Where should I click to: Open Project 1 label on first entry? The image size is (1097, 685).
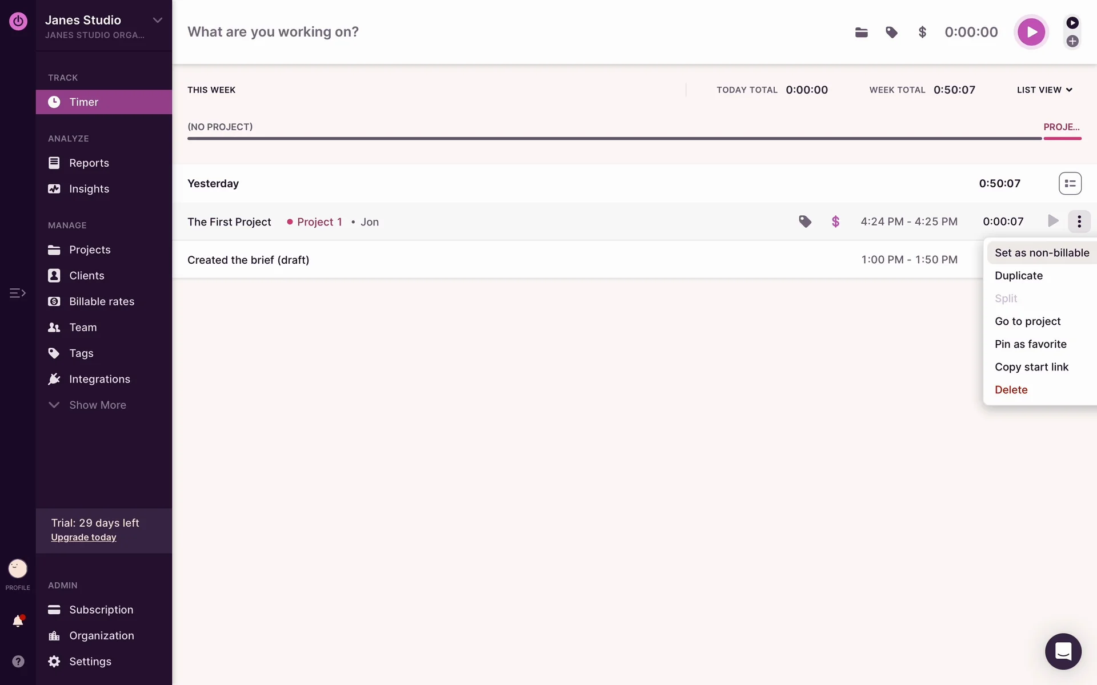319,222
